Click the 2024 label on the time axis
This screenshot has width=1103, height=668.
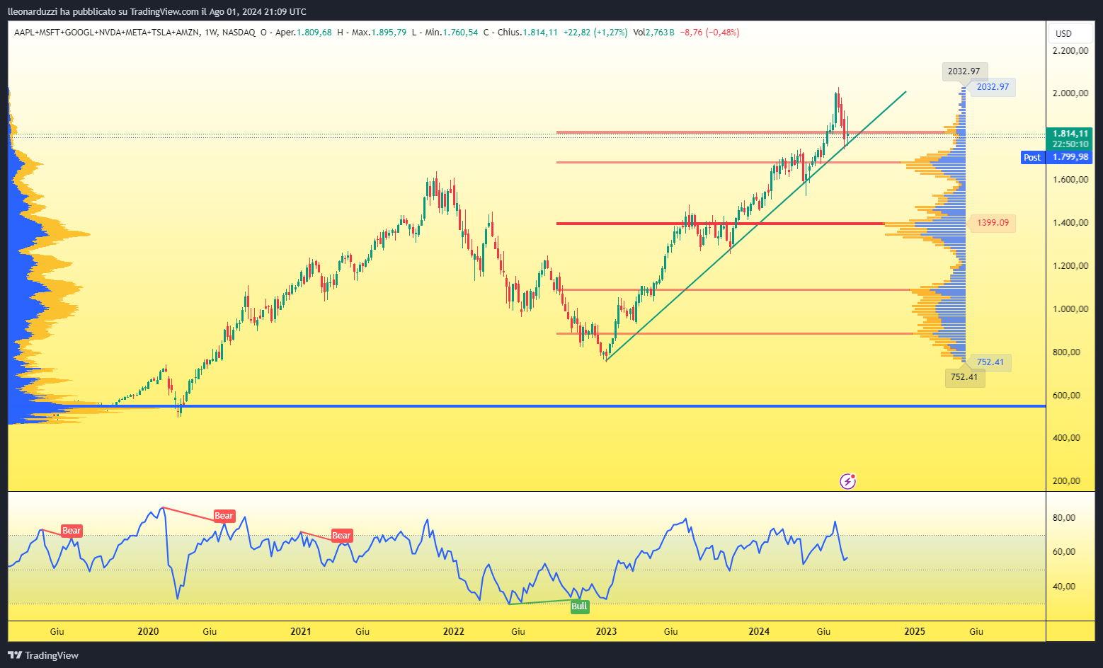(x=760, y=631)
